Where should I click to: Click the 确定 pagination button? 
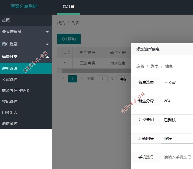[x=123, y=79]
